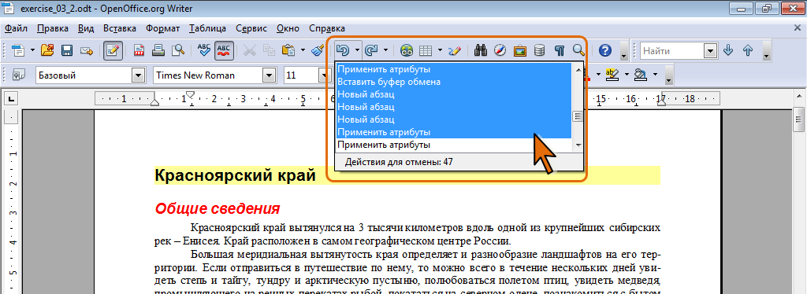Image resolution: width=807 pixels, height=294 pixels.
Task: Expand the Paste dropdown arrow
Action: [303, 50]
